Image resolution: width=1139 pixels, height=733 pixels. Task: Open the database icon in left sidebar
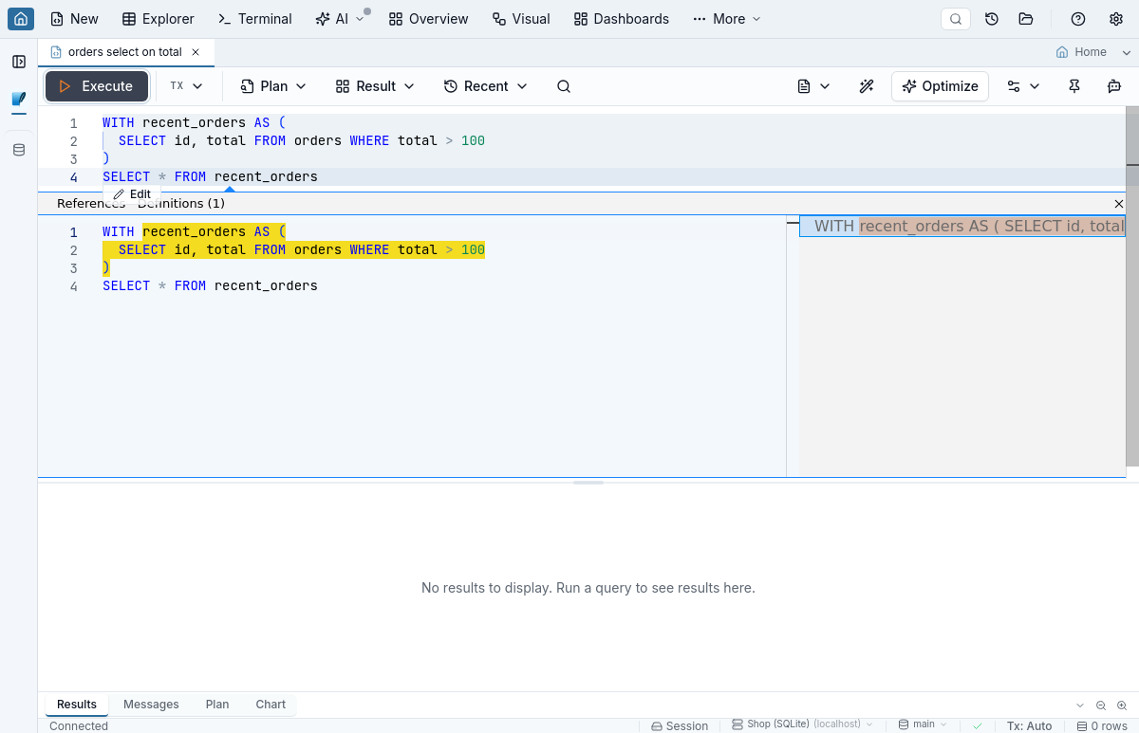(19, 150)
